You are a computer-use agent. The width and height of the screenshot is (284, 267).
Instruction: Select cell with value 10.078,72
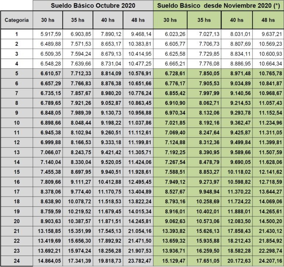(x=78, y=201)
